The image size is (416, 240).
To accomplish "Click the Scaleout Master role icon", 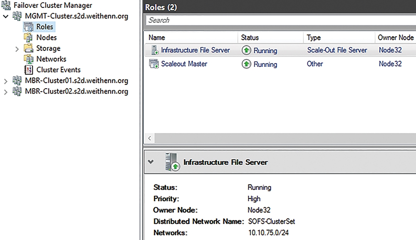I will pos(154,64).
